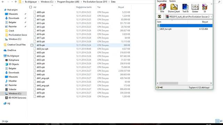
Task: Select file dt10.cpk
Action: pos(41,16)
